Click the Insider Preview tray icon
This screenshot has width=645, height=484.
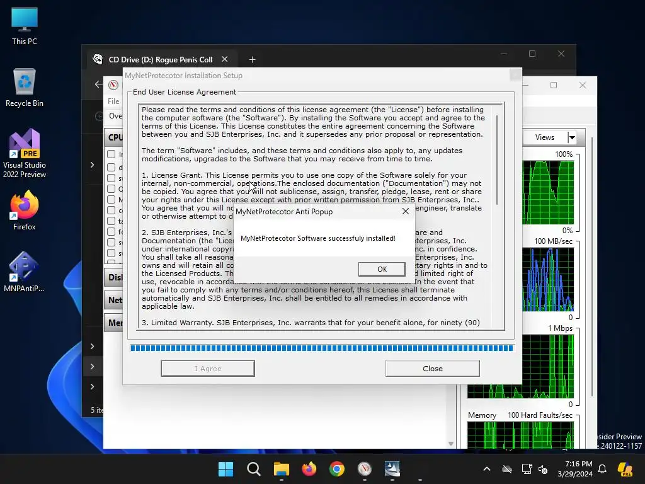(625, 469)
